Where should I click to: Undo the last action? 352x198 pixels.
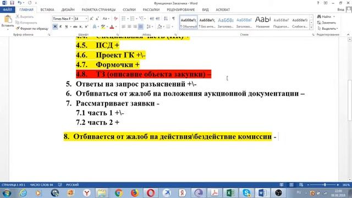point(20,3)
